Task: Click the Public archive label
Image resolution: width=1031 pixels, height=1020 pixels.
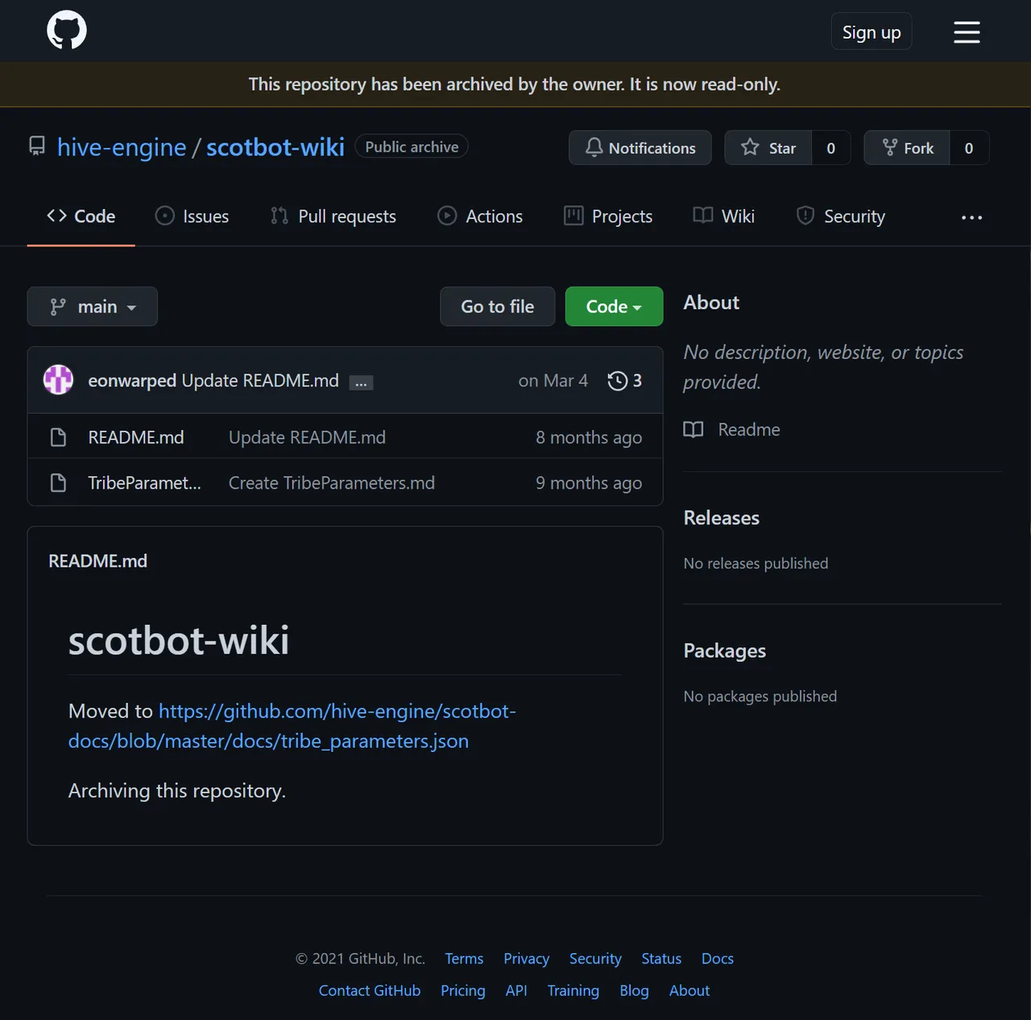Action: coord(412,147)
